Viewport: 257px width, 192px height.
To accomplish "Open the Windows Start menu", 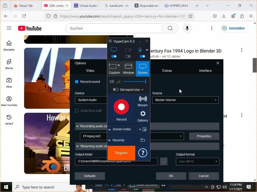I will click(6, 187).
